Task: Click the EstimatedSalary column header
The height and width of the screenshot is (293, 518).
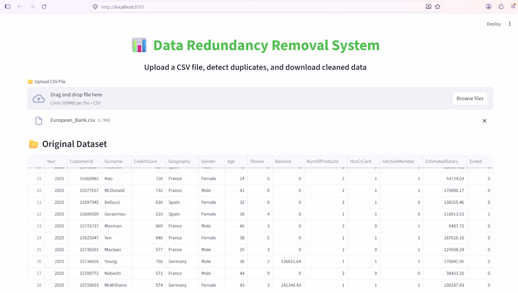Action: click(445, 161)
